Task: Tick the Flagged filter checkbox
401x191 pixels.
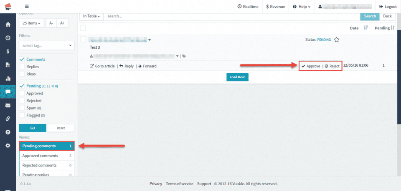Action: point(22,115)
